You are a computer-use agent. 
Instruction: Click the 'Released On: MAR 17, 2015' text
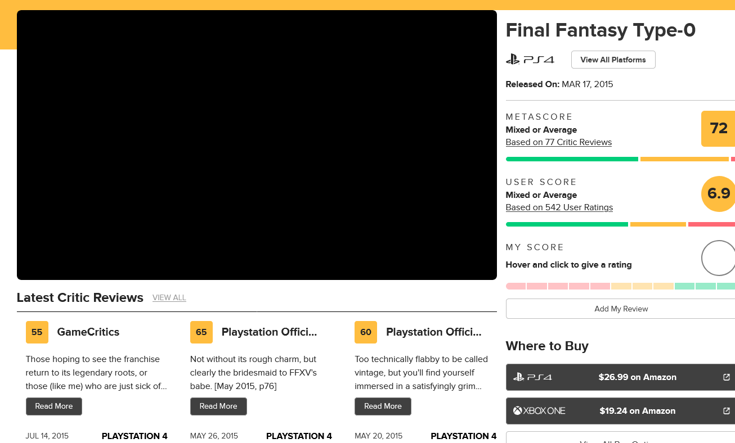(559, 84)
